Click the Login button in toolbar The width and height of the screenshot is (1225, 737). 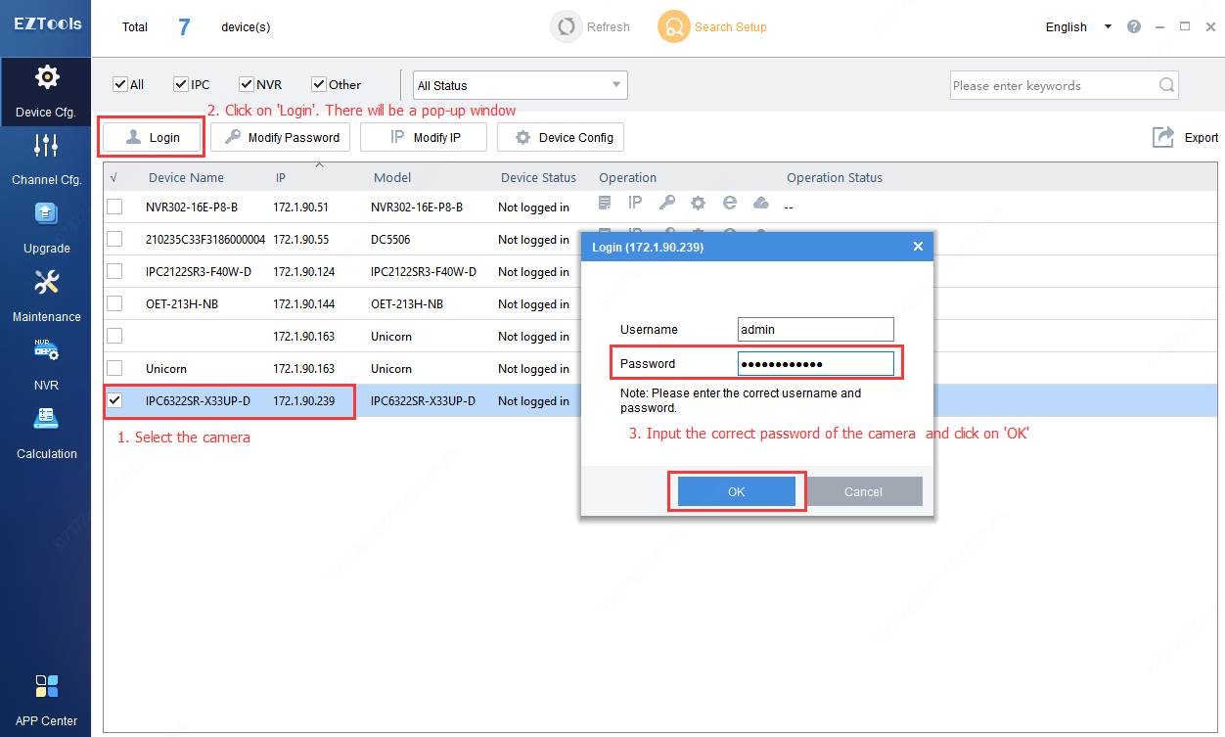pyautogui.click(x=152, y=137)
